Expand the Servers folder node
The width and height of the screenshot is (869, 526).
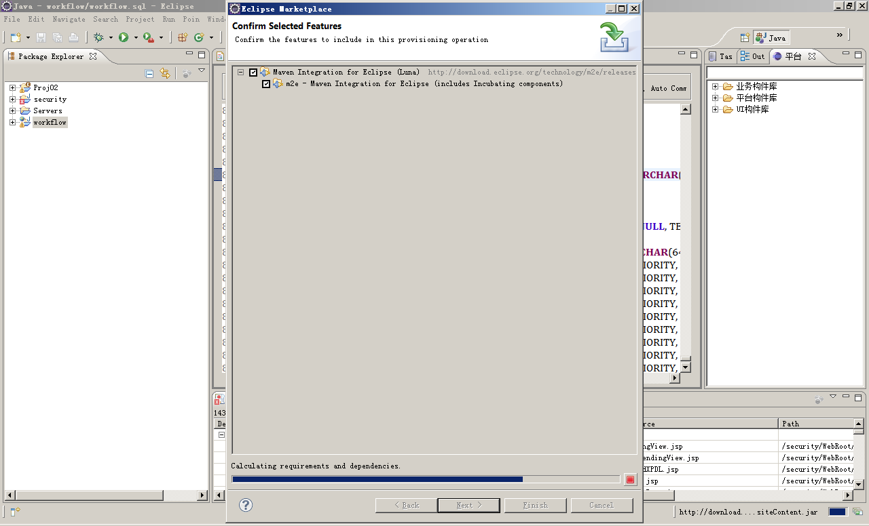(12, 110)
